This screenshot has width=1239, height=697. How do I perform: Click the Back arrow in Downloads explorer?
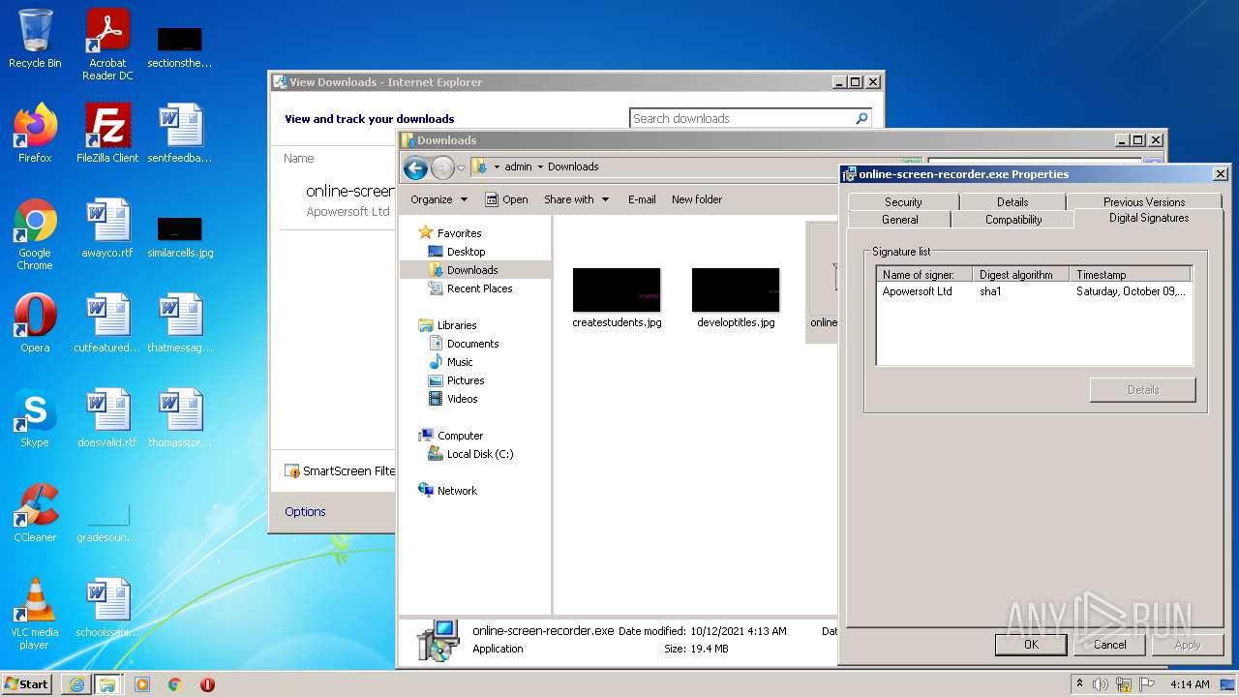[x=416, y=167]
